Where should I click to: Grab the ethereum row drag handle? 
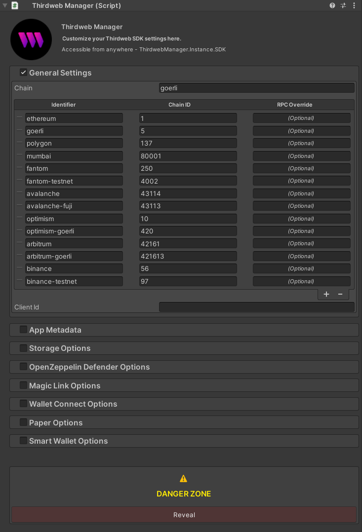coord(19,117)
